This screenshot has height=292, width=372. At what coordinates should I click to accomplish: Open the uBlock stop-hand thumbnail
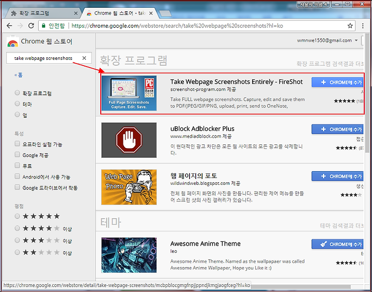tap(129, 140)
